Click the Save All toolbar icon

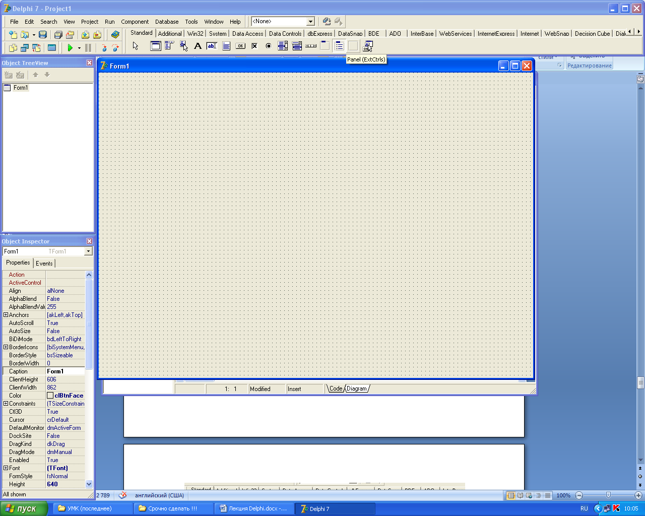tap(58, 35)
